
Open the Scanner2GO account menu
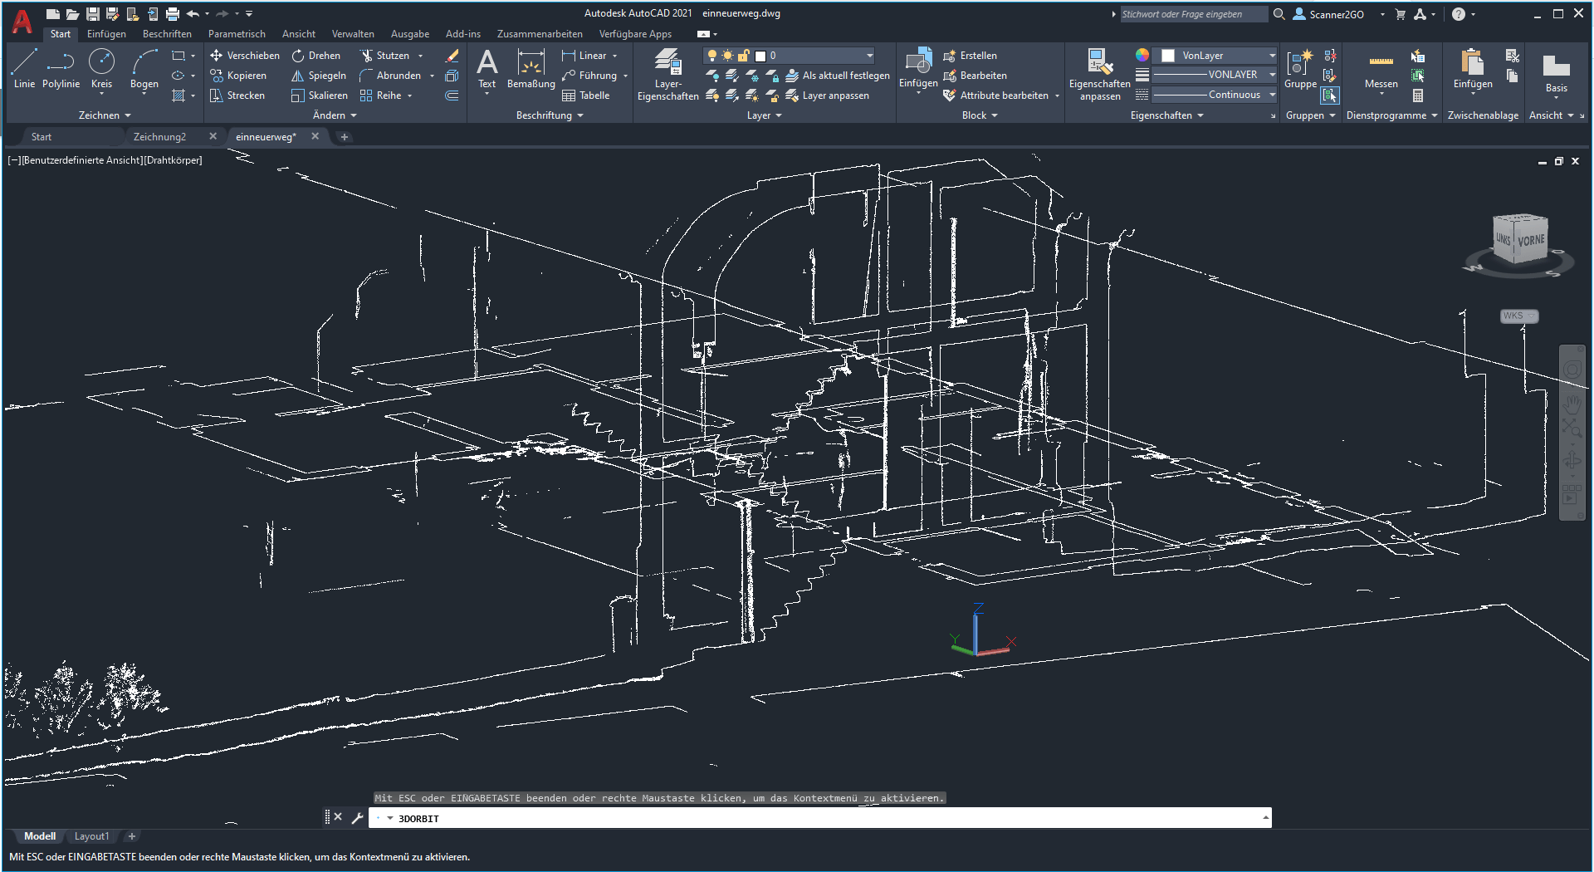click(1337, 14)
